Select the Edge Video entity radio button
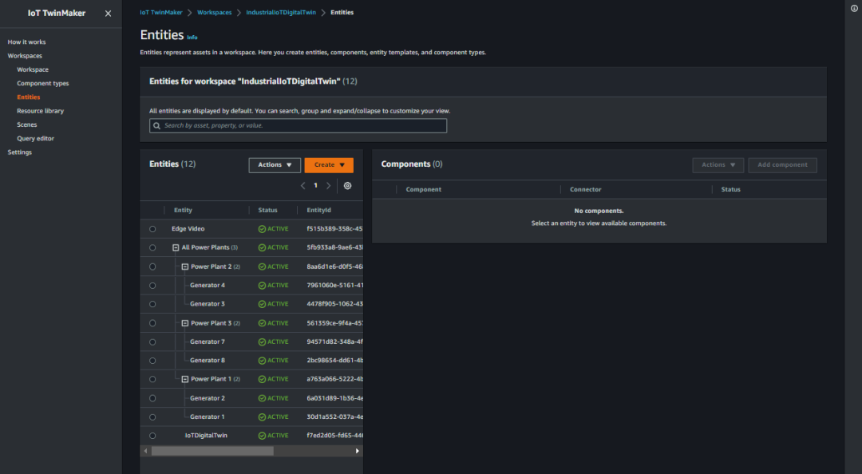The image size is (862, 474). [x=152, y=229]
